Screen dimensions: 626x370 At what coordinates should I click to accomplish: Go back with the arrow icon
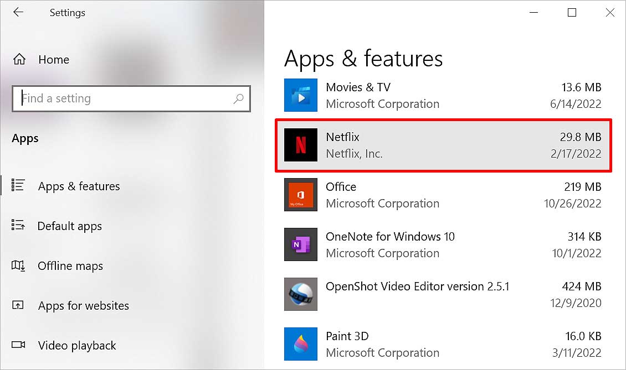pyautogui.click(x=18, y=12)
